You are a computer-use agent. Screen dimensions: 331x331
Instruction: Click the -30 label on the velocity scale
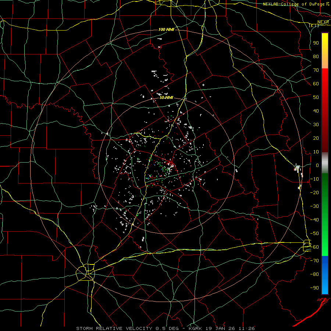click(314, 206)
